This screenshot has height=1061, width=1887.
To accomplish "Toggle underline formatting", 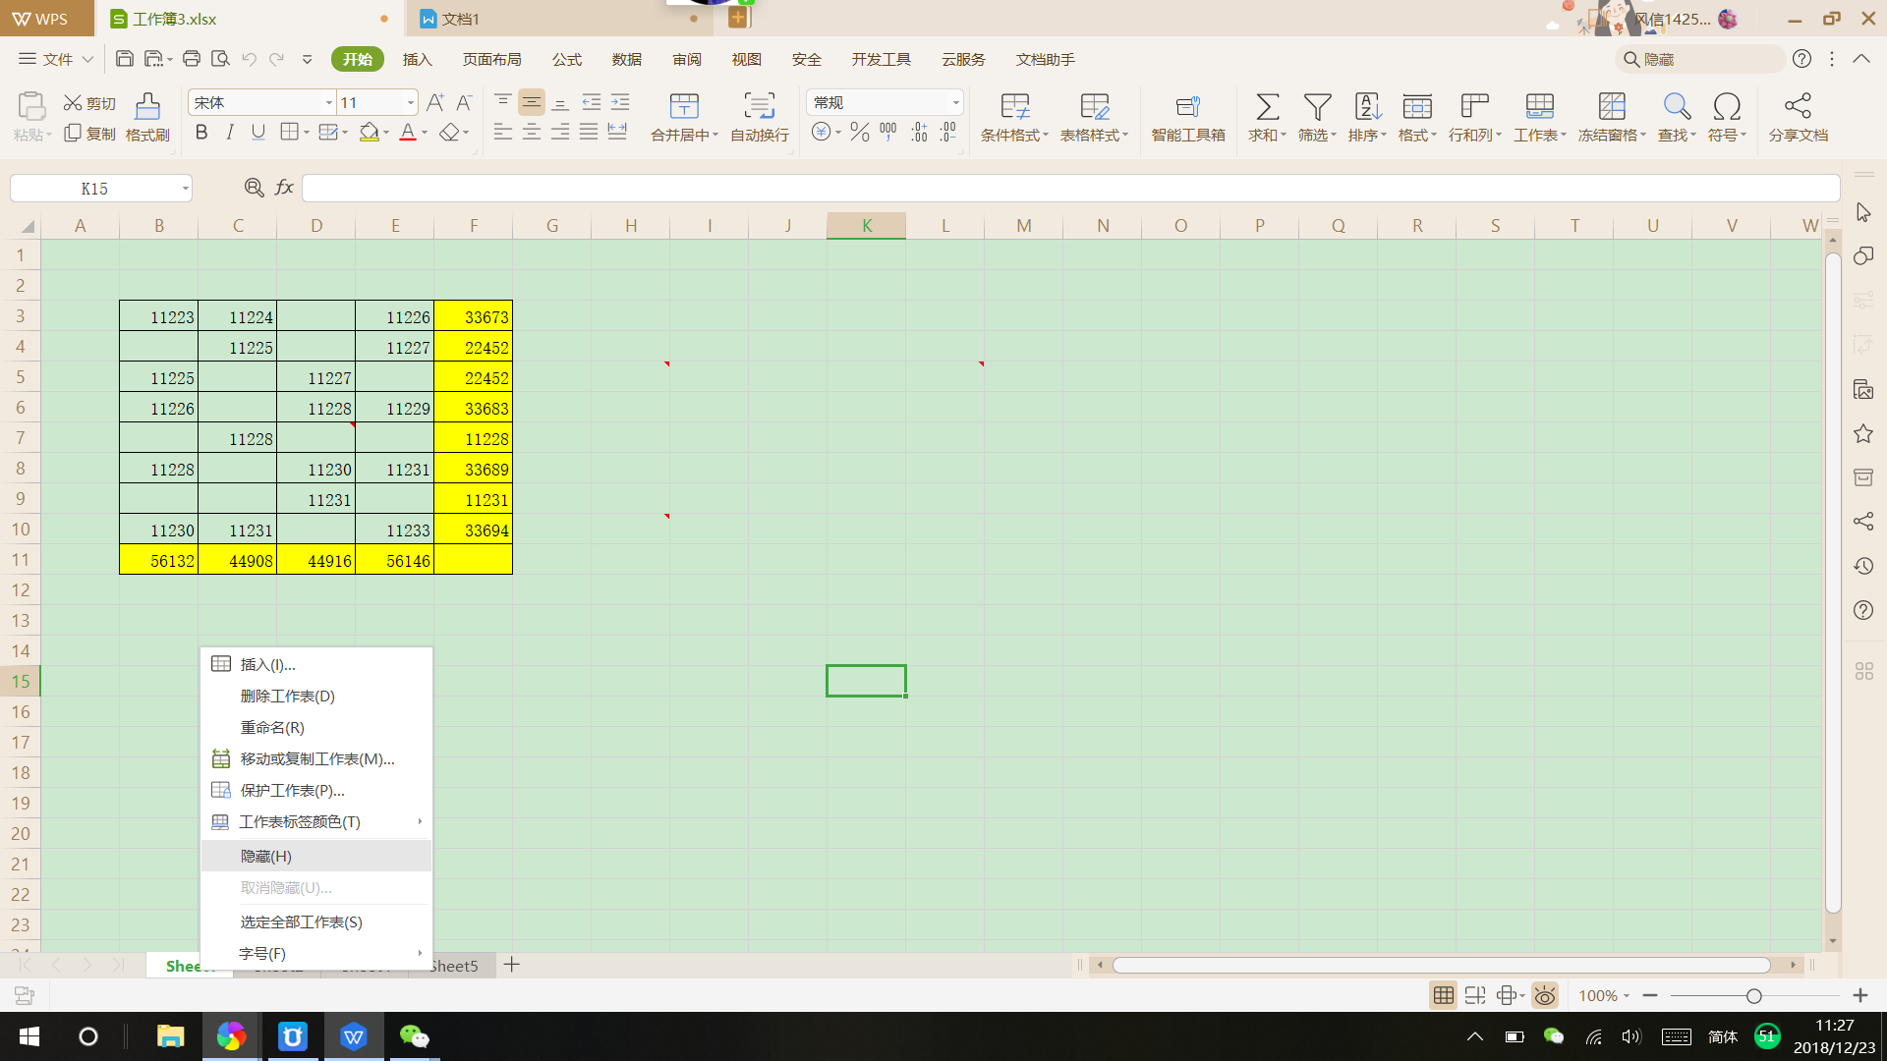I will (258, 132).
